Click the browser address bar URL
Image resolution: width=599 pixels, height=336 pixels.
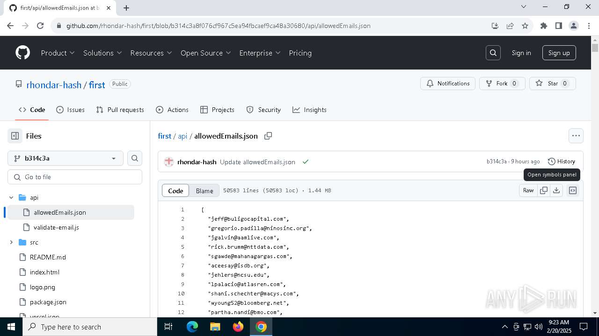[x=219, y=26]
